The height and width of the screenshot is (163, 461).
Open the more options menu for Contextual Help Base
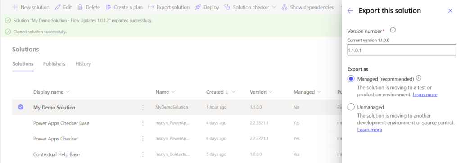143,154
